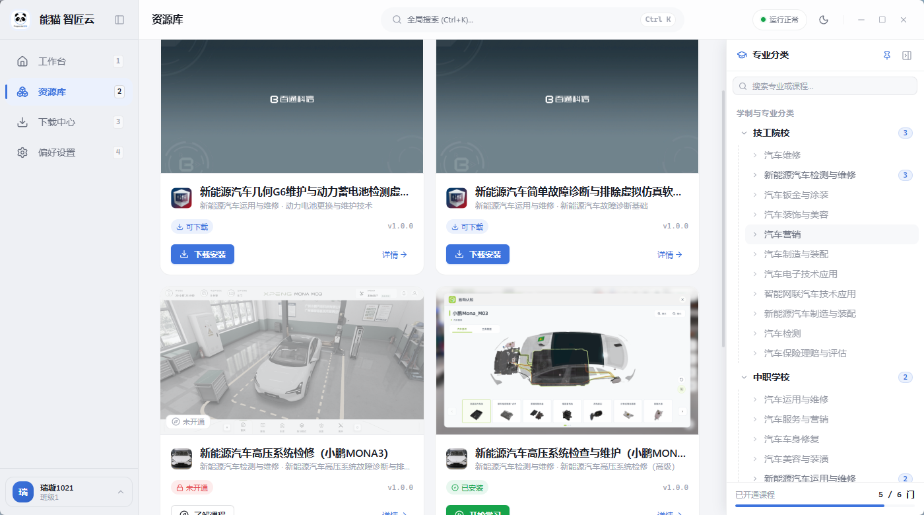The width and height of the screenshot is (924, 515).
Task: Click the panda app logo
Action: tap(20, 20)
